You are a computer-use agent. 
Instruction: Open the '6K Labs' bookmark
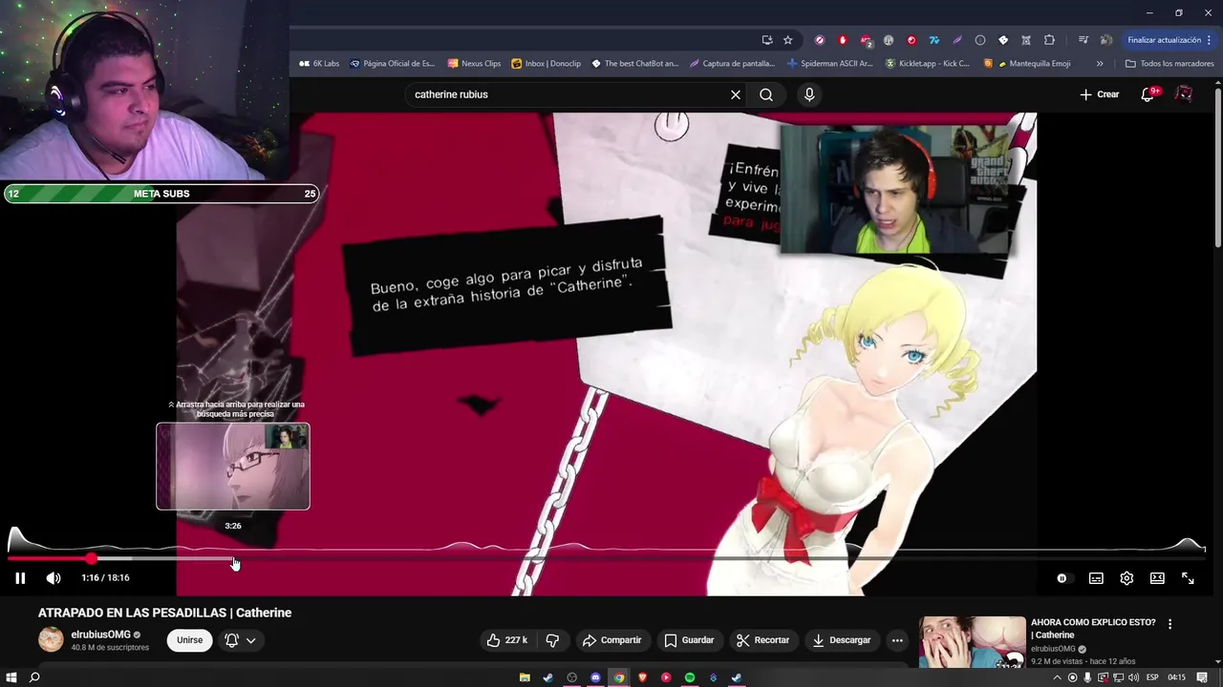click(319, 64)
